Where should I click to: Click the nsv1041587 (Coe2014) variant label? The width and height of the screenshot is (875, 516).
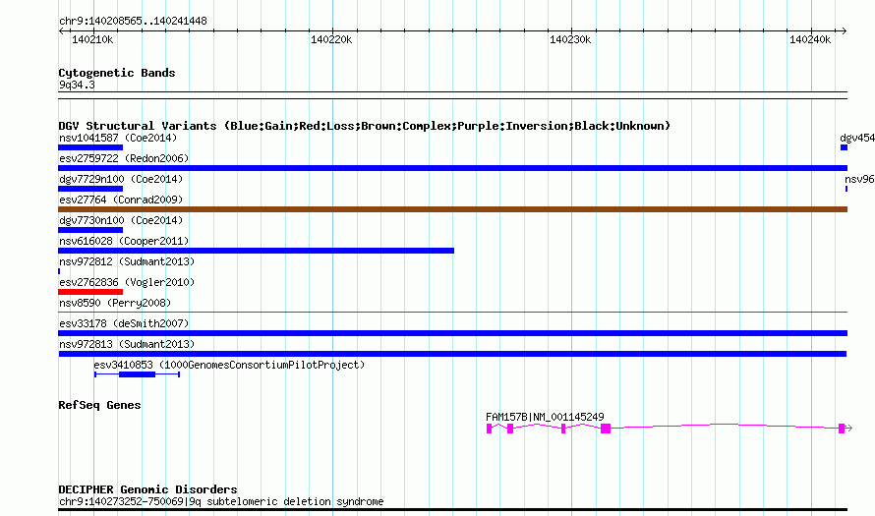pos(118,138)
